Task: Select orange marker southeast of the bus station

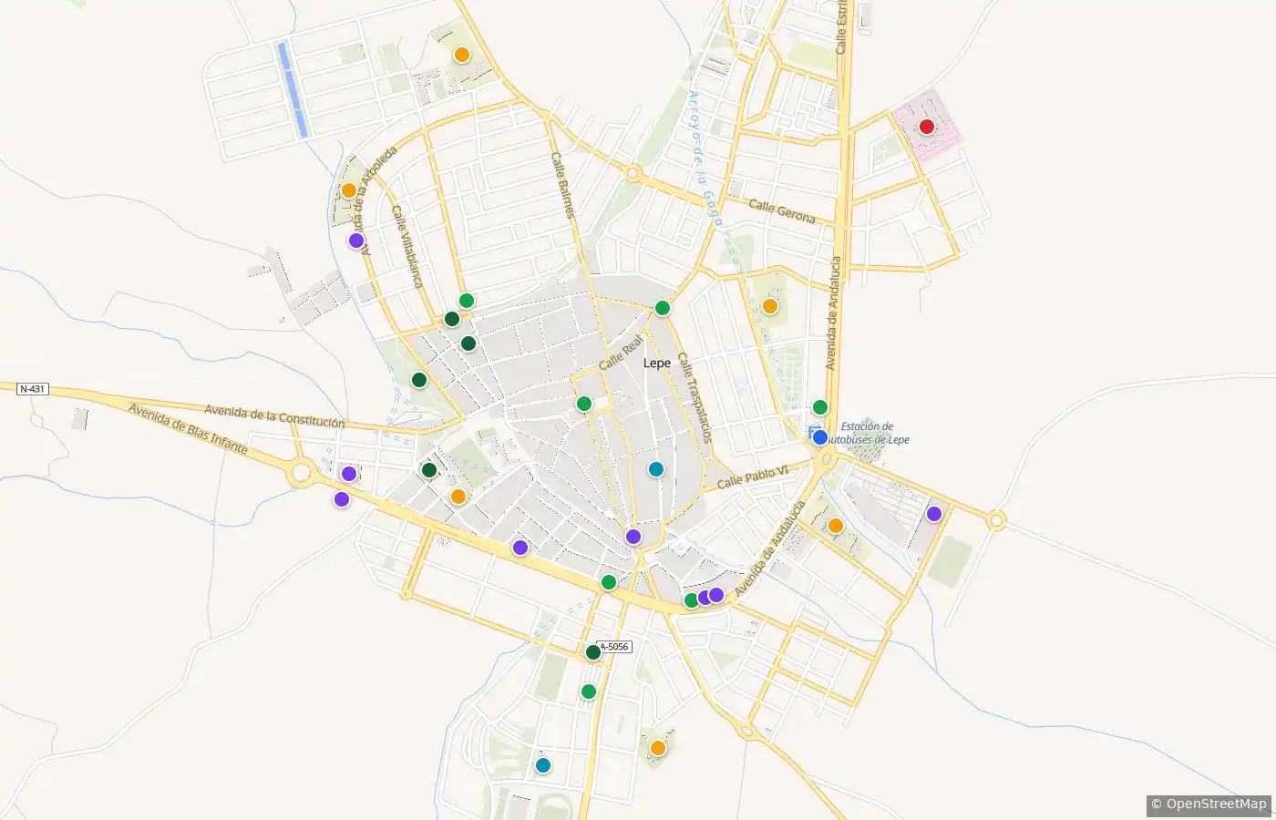Action: (x=835, y=526)
